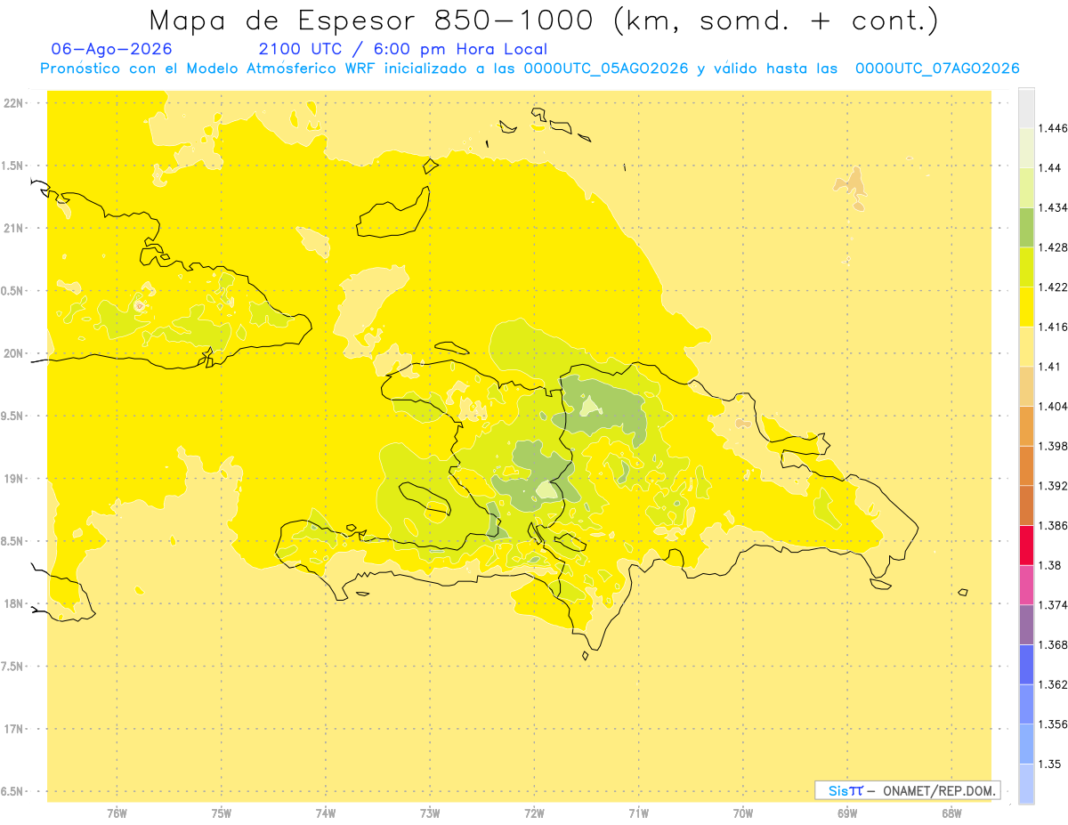Select the '2100 UTC / 6:00 pm Hora Local' text
This screenshot has height=825, width=1068.
[x=402, y=49]
